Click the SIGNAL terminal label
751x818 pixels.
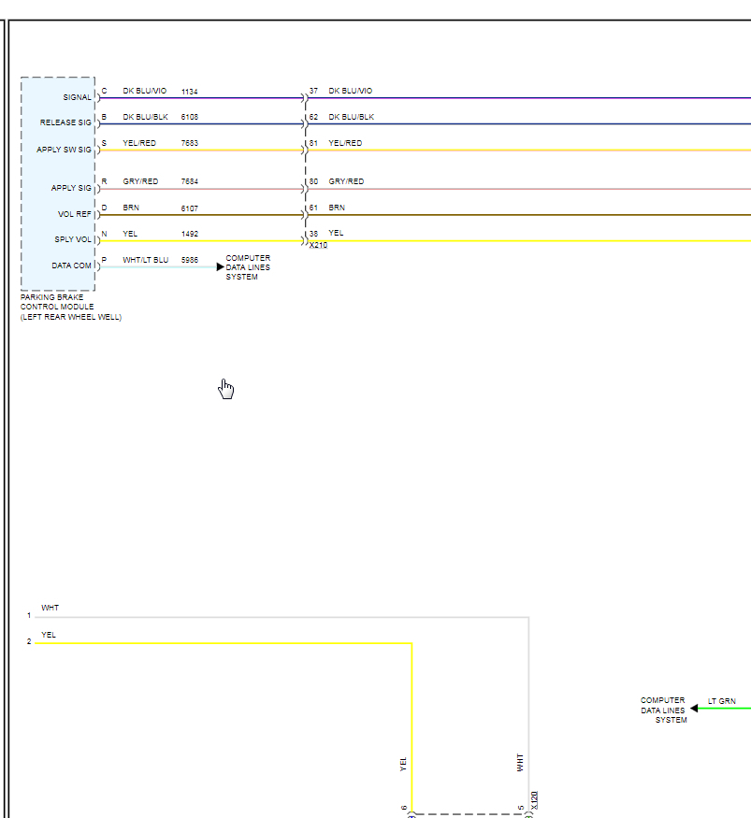click(x=78, y=97)
